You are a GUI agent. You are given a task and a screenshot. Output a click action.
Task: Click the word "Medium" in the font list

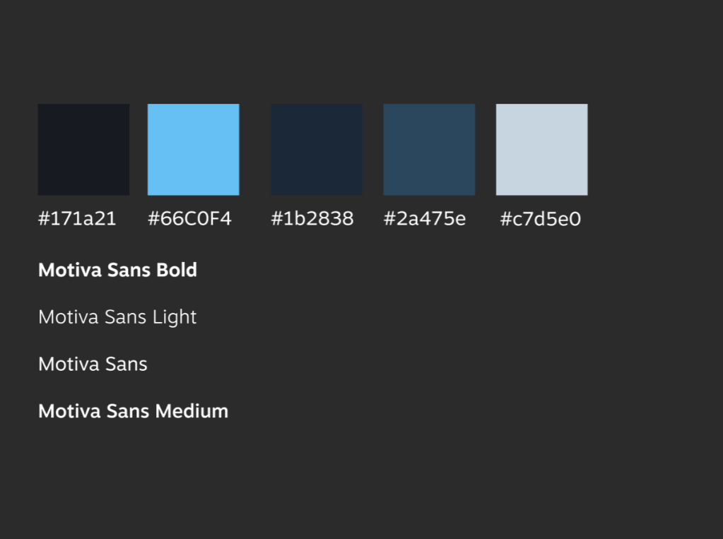[x=192, y=411]
